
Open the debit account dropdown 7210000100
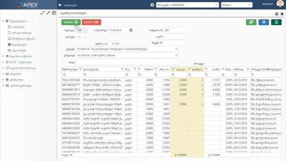click(127, 49)
